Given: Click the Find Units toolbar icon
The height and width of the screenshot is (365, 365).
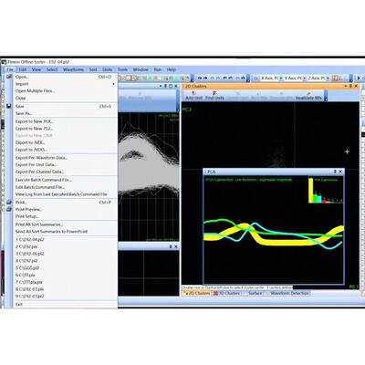Looking at the screenshot, I should coord(214,93).
